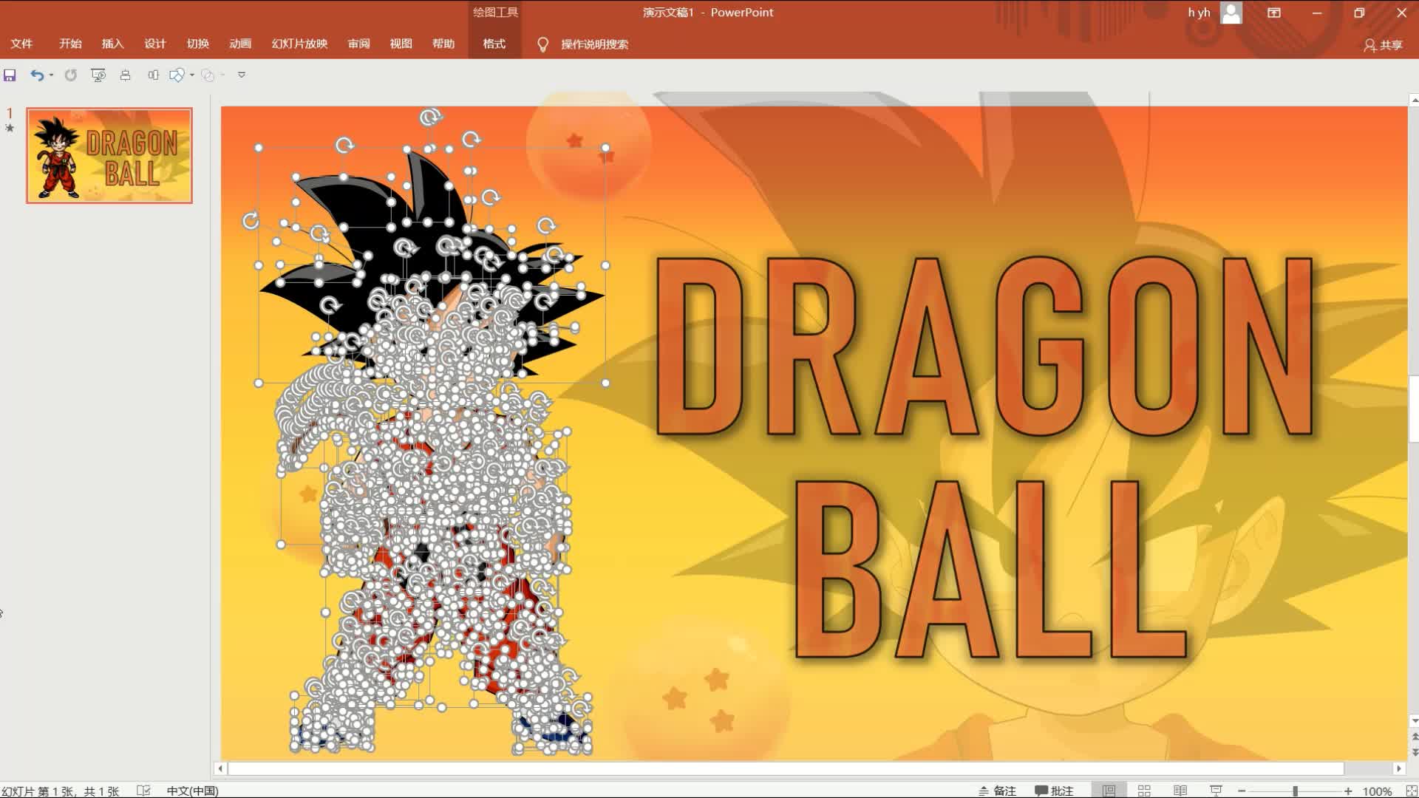1419x798 pixels.
Task: Open the 视图 ribbon tab
Action: click(x=401, y=44)
